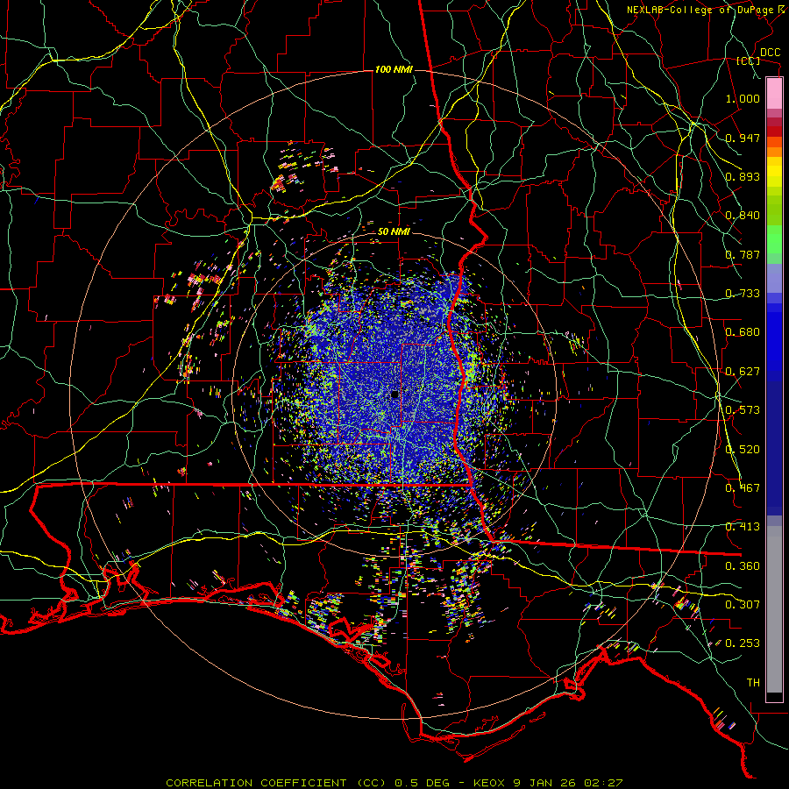Click the 0.360 color scale value

click(x=743, y=566)
